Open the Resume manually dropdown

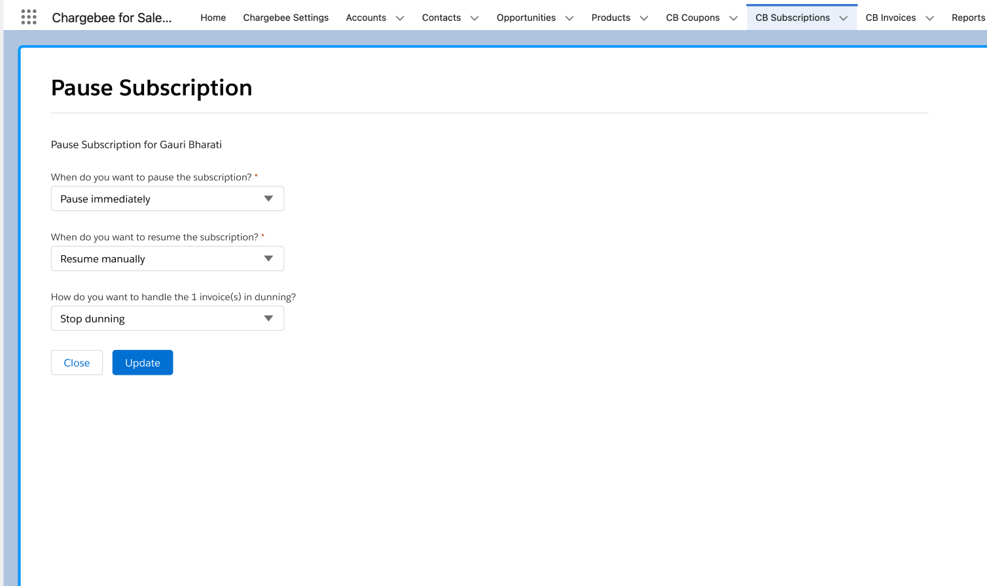point(167,259)
